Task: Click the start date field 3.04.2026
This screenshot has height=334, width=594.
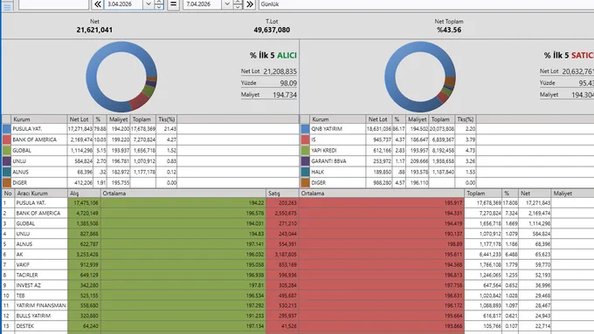Action: 124,4
